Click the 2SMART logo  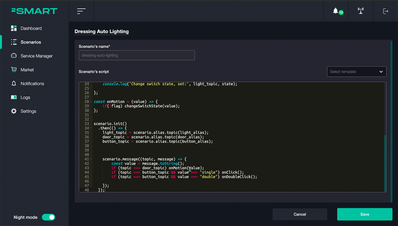click(x=34, y=11)
